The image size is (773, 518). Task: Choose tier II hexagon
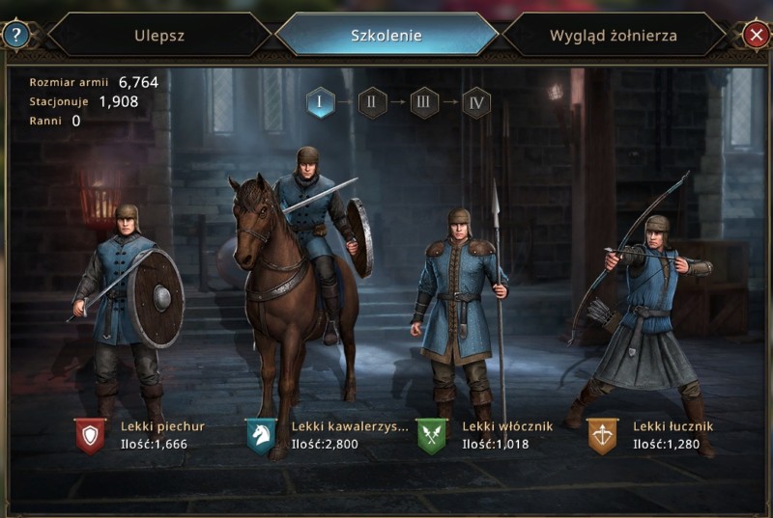coord(372,102)
